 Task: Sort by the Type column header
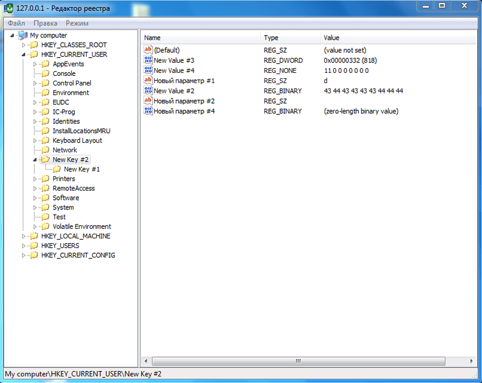click(x=290, y=38)
